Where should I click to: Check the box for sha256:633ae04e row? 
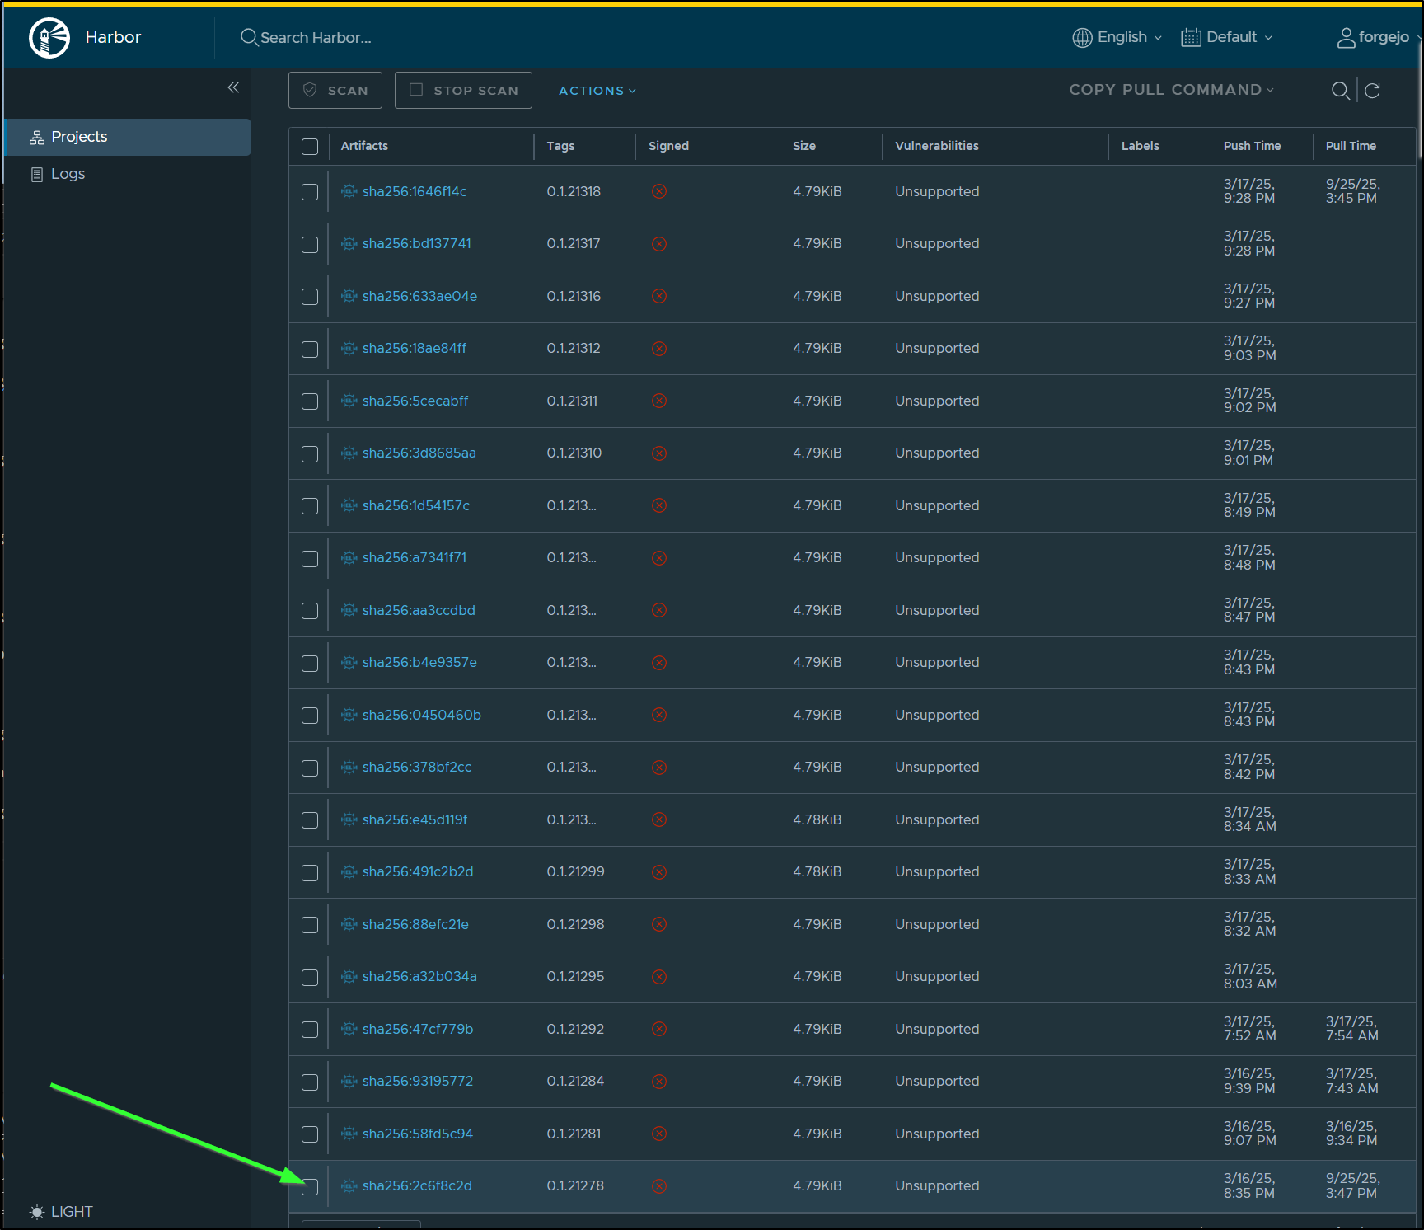point(310,297)
